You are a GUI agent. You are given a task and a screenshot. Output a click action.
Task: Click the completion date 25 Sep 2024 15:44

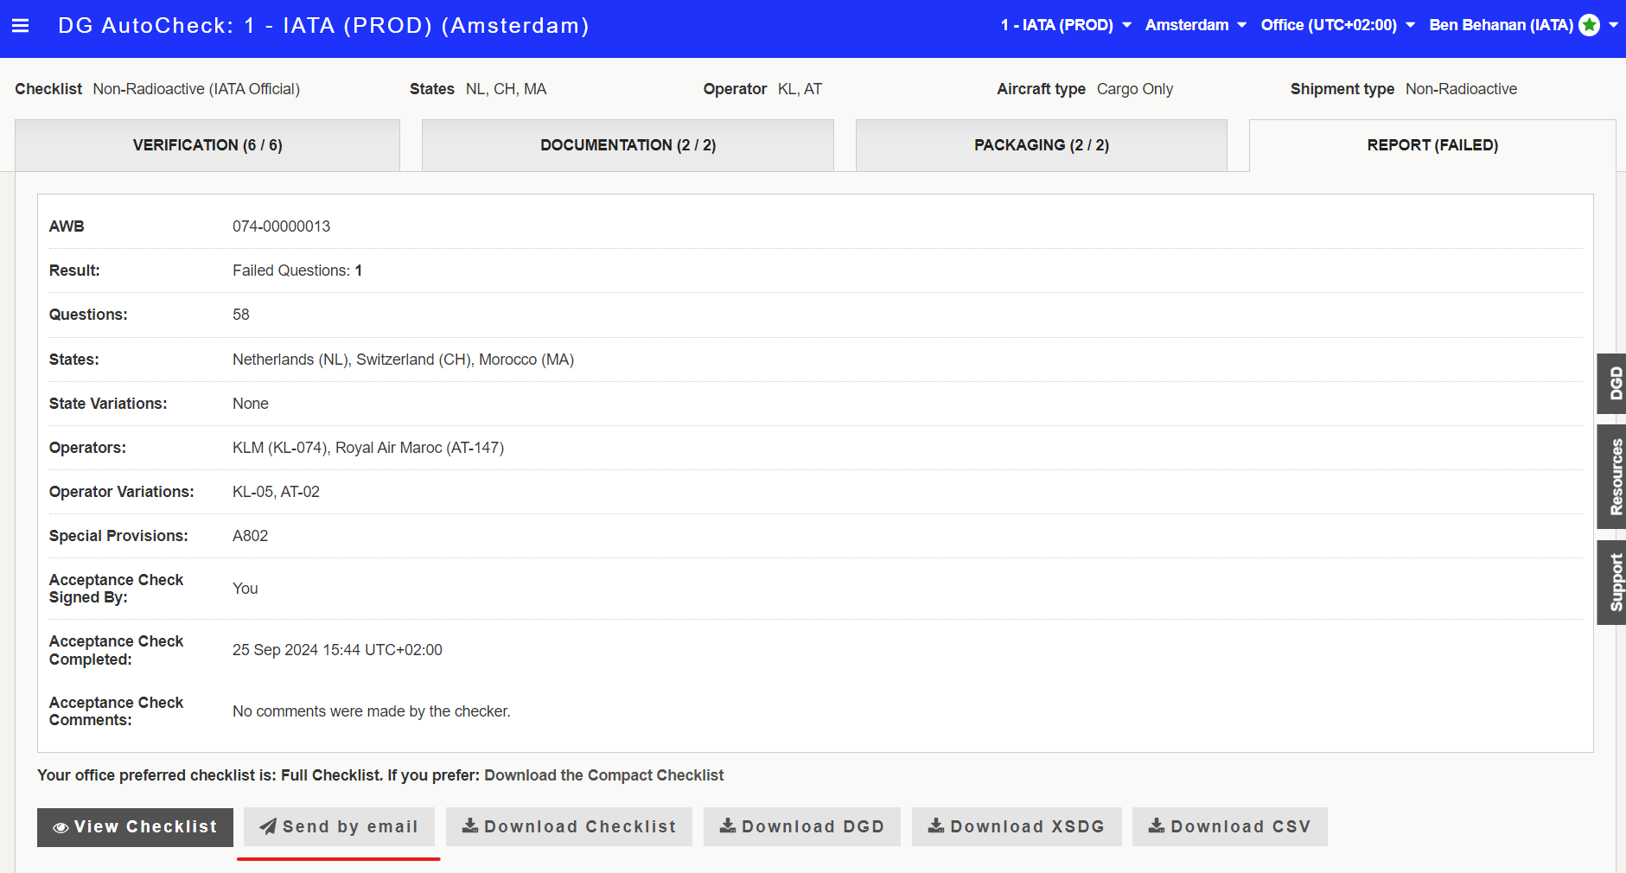coord(337,650)
